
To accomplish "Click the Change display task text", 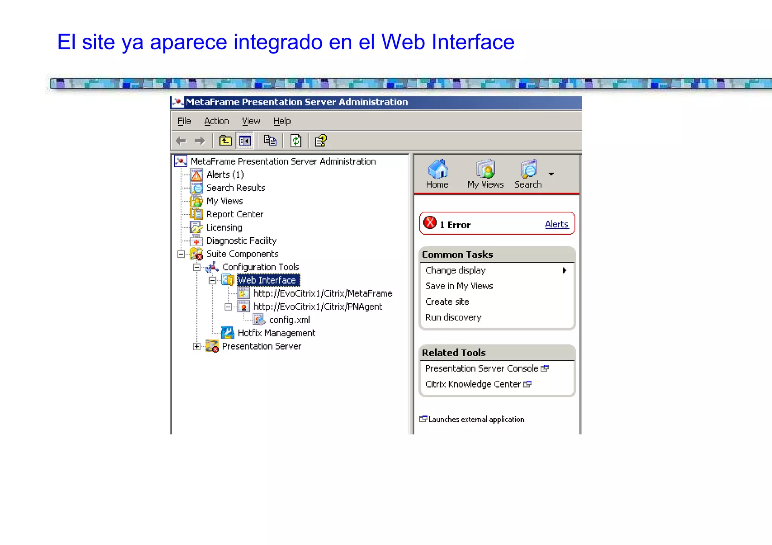I will click(x=455, y=270).
